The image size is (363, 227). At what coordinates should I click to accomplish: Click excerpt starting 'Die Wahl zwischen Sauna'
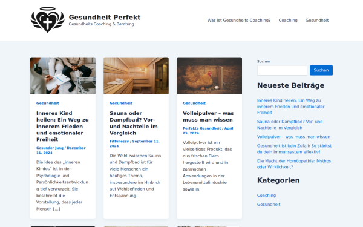(x=135, y=176)
